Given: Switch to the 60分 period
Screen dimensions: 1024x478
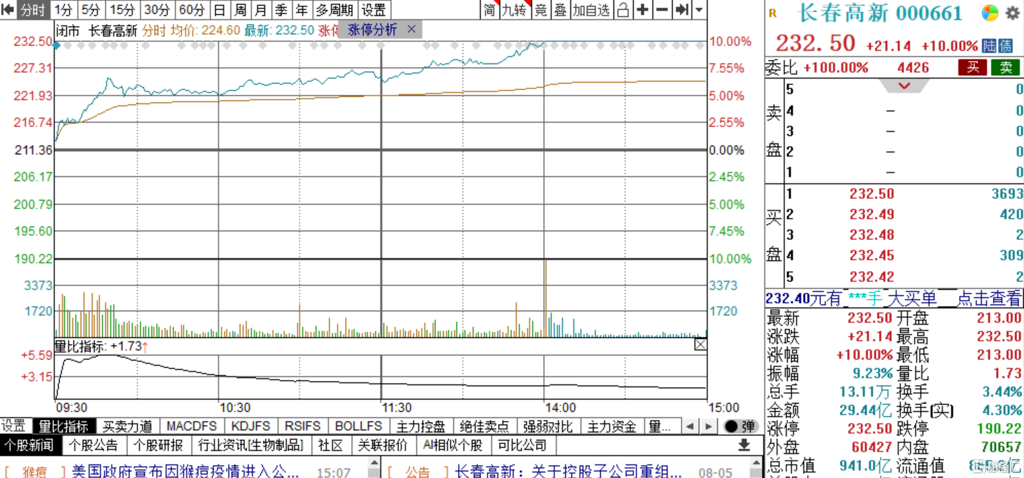Looking at the screenshot, I should pos(192,10).
